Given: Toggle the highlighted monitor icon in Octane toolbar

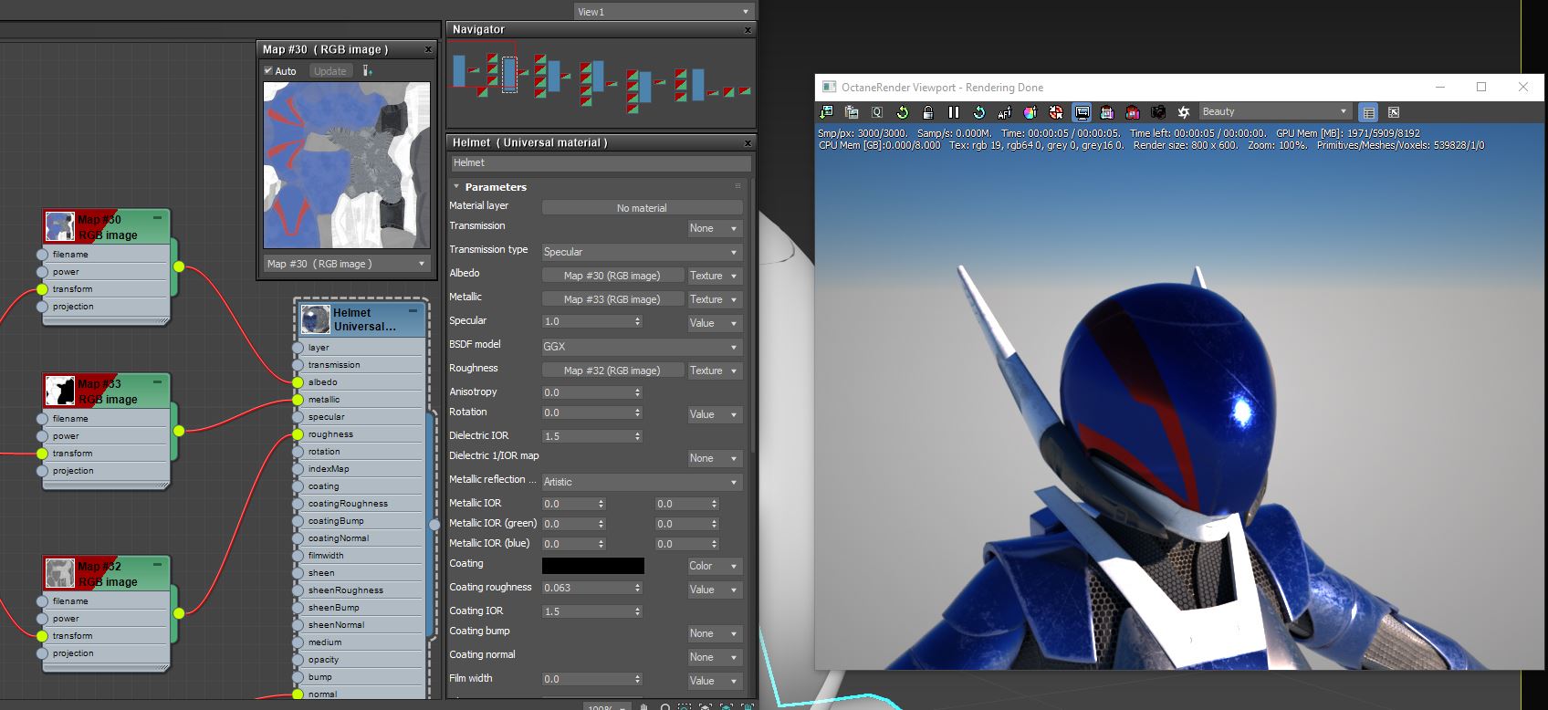Looking at the screenshot, I should click(1082, 112).
